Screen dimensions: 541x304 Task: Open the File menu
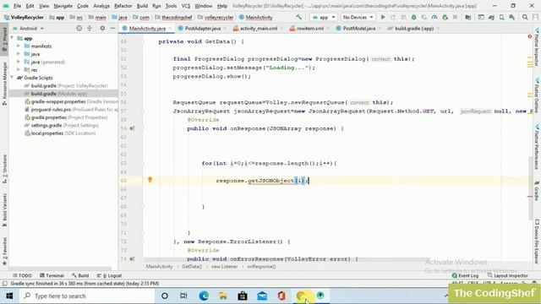click(17, 6)
